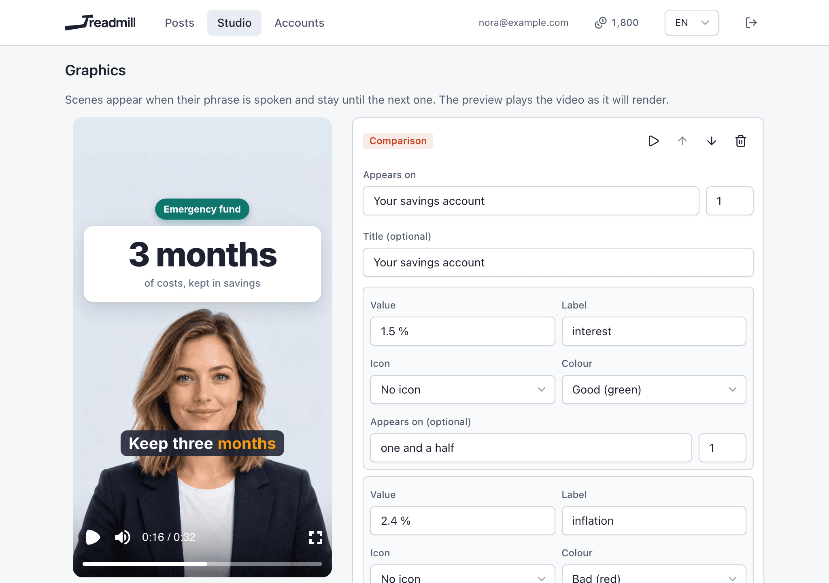The width and height of the screenshot is (829, 583).
Task: Click the 1,800 credits coin icon
Action: [601, 23]
